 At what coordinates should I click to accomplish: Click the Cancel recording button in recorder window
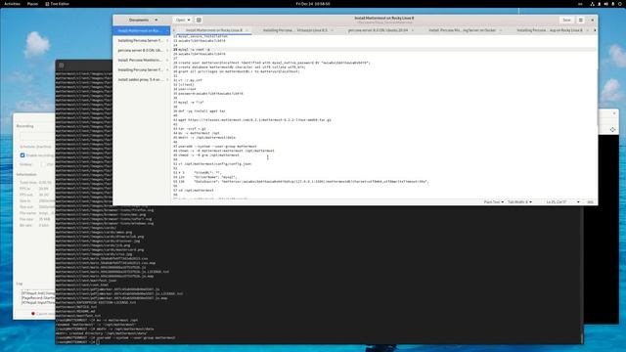tap(43, 314)
